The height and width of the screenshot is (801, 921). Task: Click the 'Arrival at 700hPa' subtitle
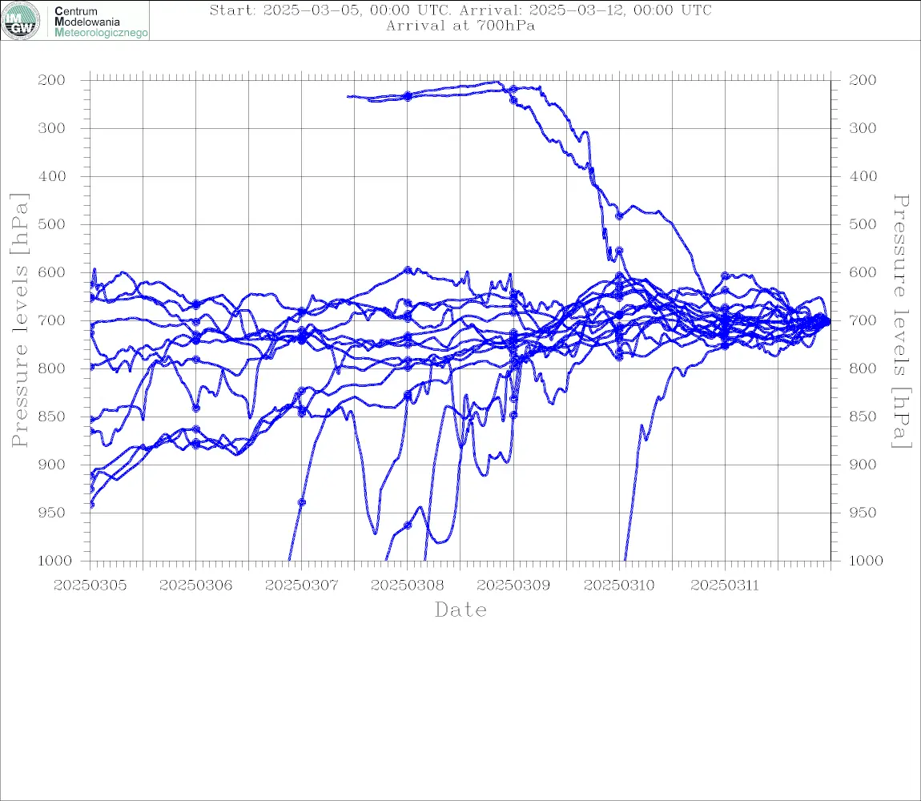point(460,26)
